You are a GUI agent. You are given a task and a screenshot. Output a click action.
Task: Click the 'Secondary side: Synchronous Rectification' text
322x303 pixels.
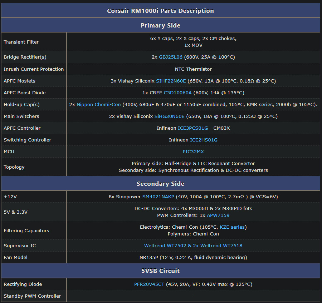tap(193, 170)
